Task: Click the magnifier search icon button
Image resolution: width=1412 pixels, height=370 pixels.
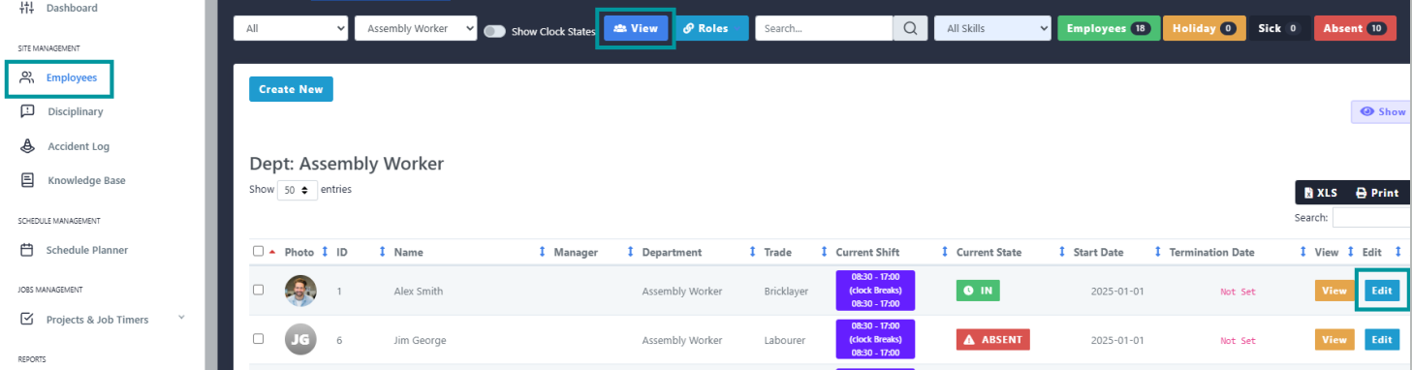Action: click(909, 29)
